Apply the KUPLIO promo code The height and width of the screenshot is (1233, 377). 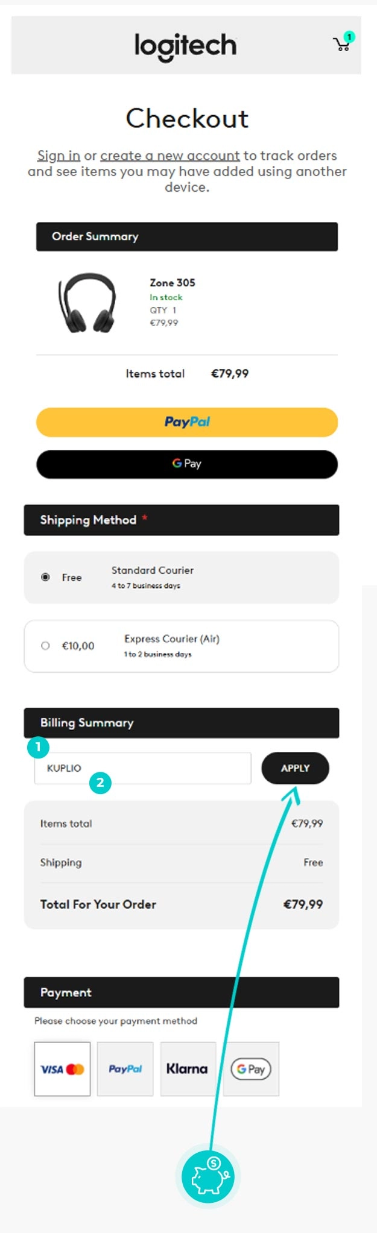pyautogui.click(x=295, y=768)
